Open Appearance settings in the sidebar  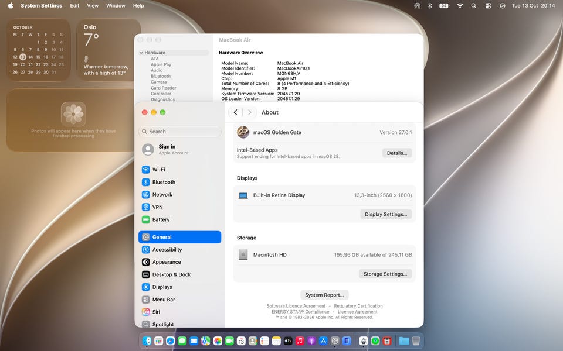[x=179, y=262]
